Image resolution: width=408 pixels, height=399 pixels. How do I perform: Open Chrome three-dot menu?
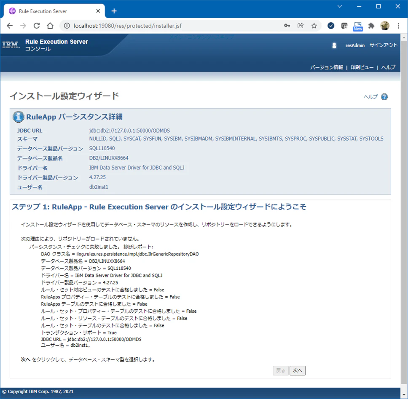pos(398,25)
